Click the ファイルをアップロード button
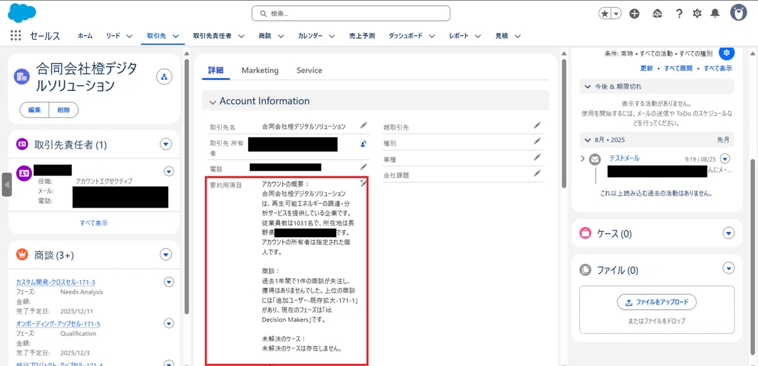This screenshot has width=758, height=366. pyautogui.click(x=657, y=302)
